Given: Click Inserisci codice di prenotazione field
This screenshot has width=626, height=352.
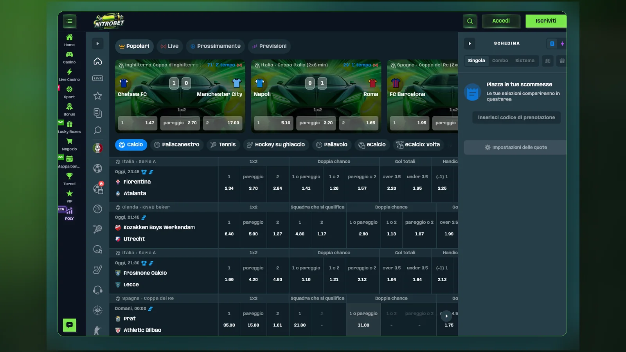Looking at the screenshot, I should (516, 117).
